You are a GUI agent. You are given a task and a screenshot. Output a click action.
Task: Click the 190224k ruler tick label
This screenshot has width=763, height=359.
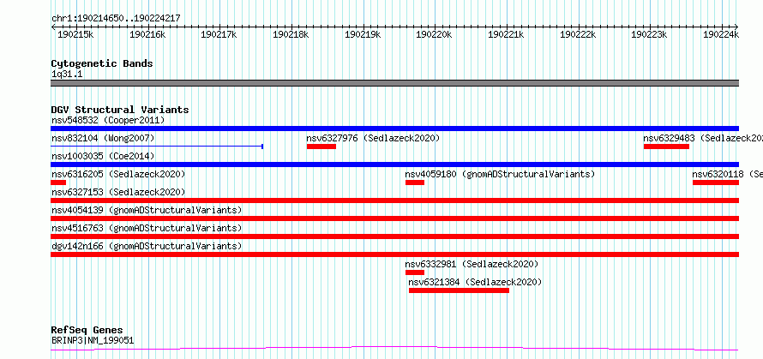tap(721, 34)
